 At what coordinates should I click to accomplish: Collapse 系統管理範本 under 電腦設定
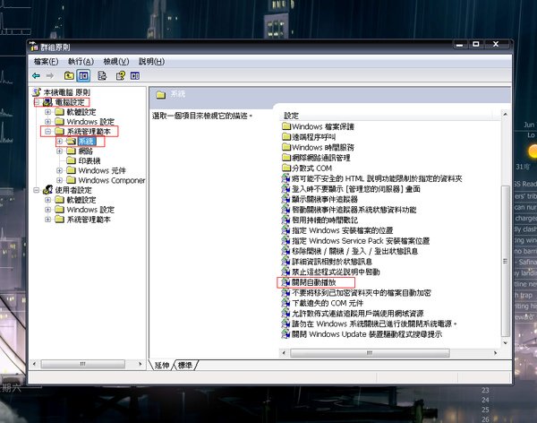[47, 132]
